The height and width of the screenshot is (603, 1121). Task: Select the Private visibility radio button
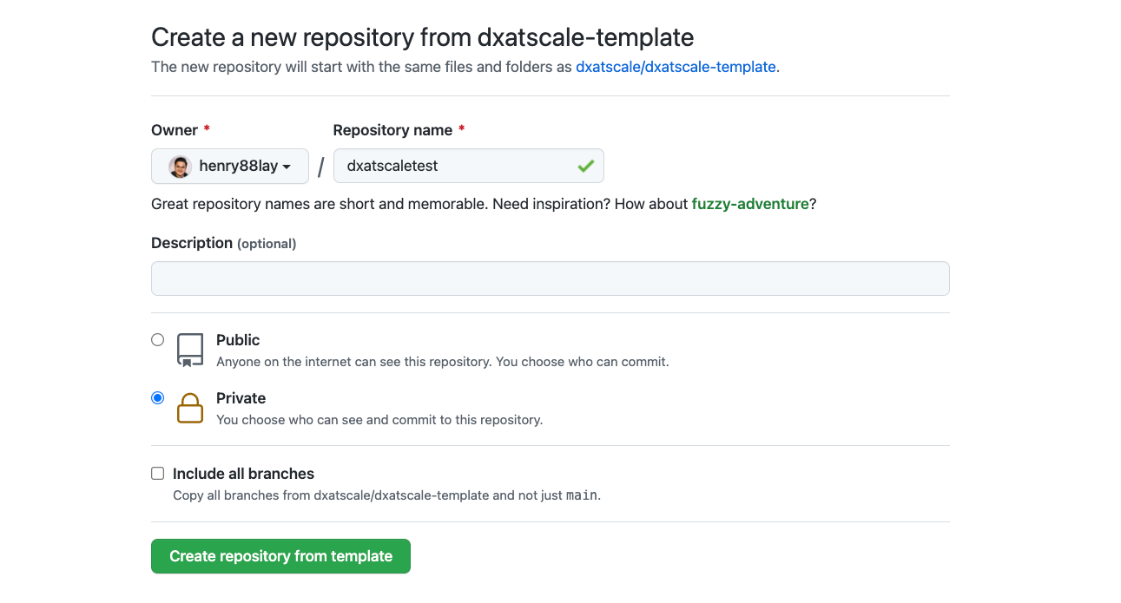click(x=157, y=398)
